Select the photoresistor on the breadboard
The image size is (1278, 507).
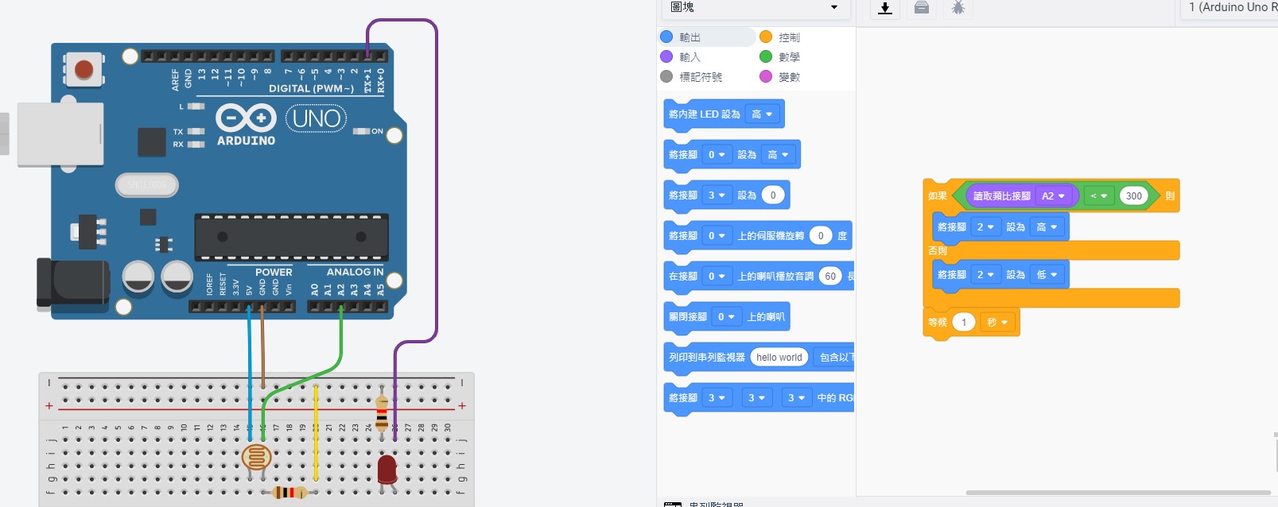[256, 458]
